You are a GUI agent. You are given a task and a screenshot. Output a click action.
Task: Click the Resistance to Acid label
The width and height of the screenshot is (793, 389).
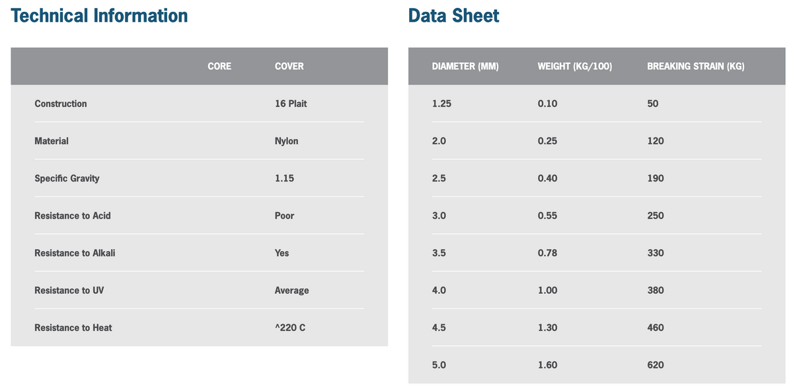[73, 216]
